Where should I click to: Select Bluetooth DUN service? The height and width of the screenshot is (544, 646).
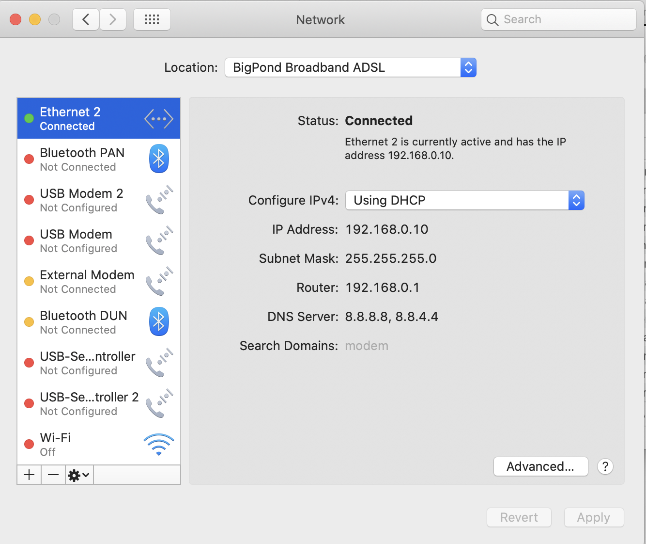click(99, 322)
